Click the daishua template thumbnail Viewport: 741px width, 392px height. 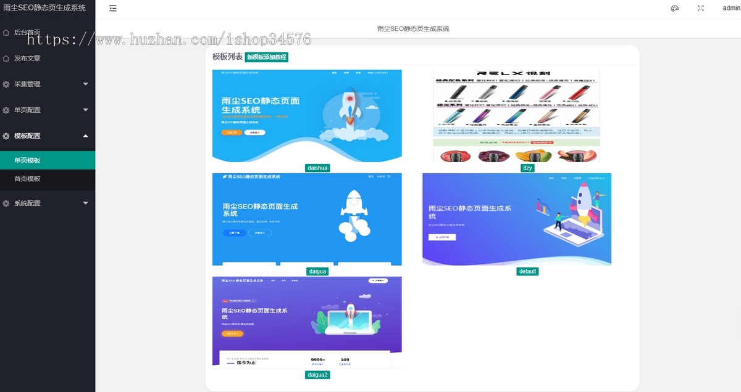click(307, 115)
